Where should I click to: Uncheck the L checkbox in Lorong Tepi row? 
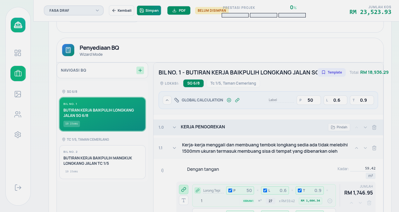tap(265, 190)
